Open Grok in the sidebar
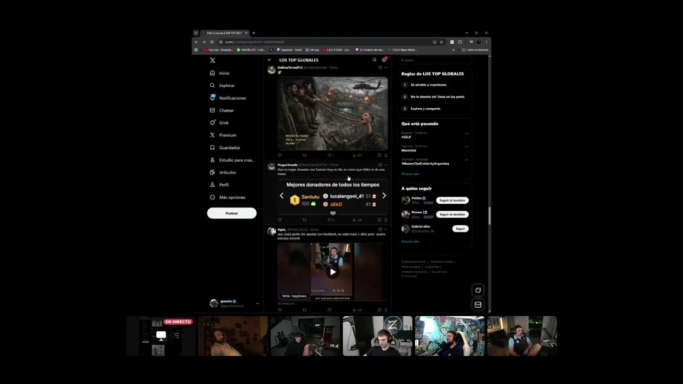683x384 pixels. pos(219,123)
